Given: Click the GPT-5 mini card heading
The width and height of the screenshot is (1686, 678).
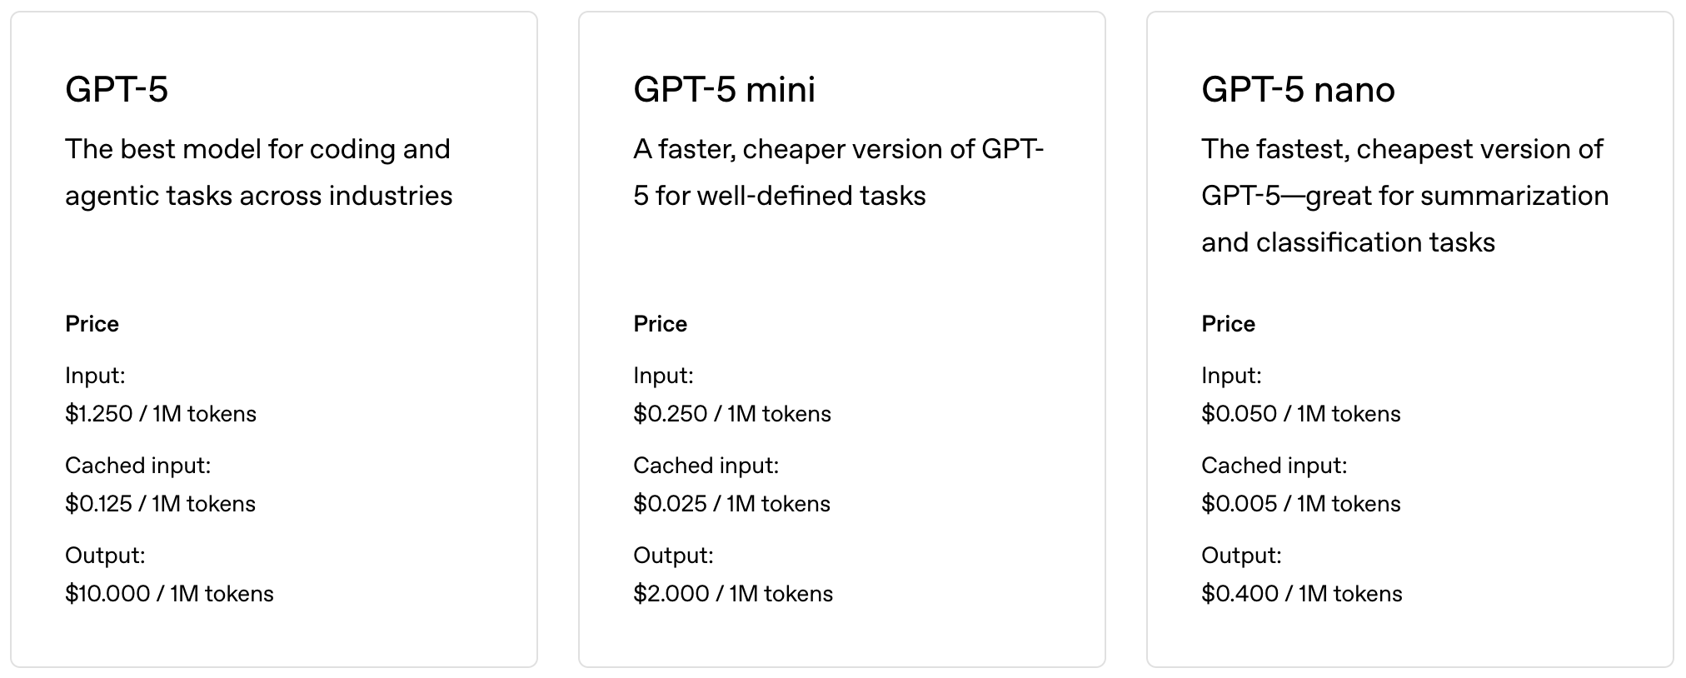Looking at the screenshot, I should [x=724, y=89].
